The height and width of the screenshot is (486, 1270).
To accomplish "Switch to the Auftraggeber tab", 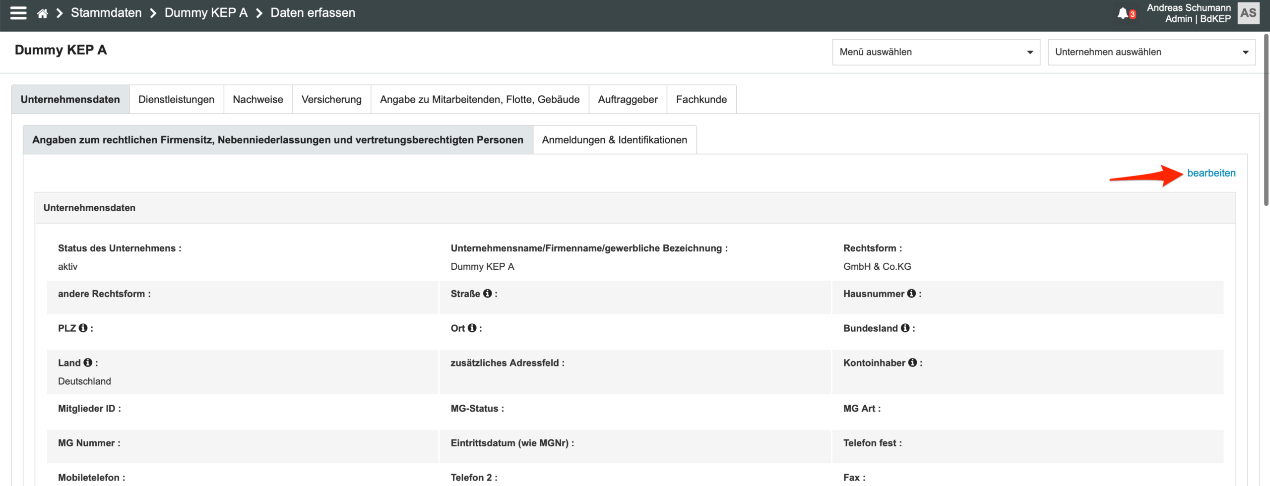I will [628, 99].
